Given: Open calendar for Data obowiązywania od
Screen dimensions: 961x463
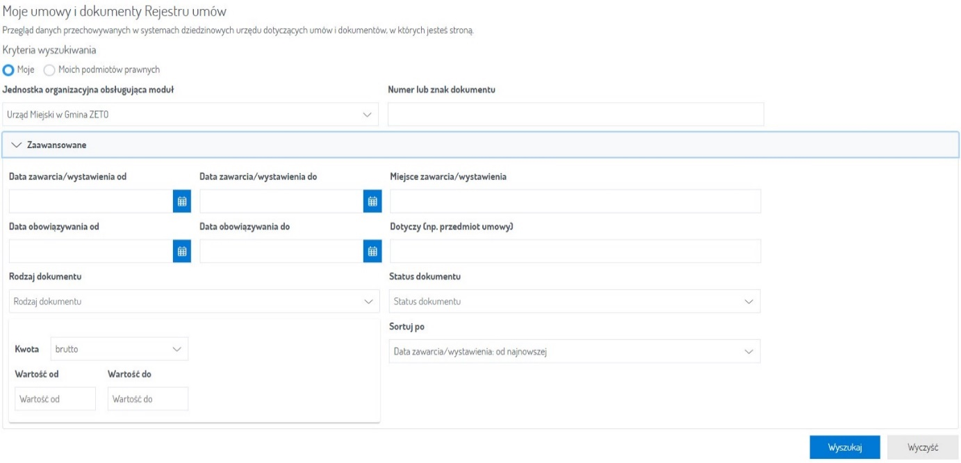Looking at the screenshot, I should pyautogui.click(x=182, y=252).
